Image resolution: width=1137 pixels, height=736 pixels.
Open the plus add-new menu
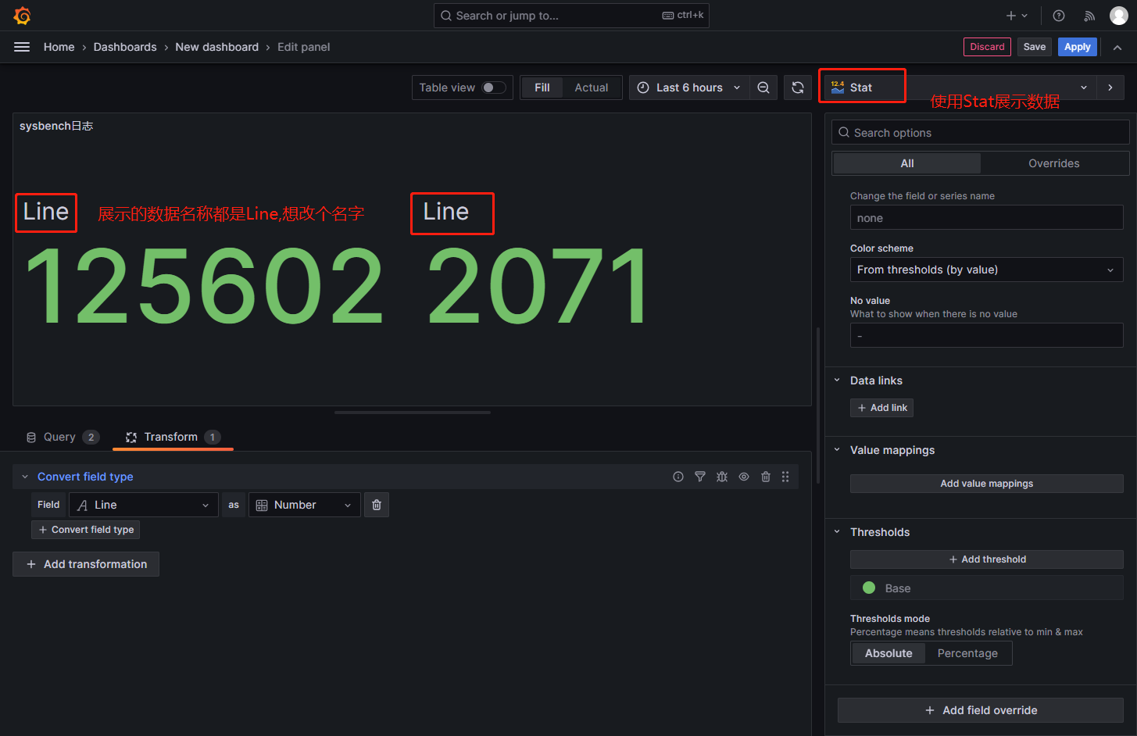click(x=1017, y=16)
